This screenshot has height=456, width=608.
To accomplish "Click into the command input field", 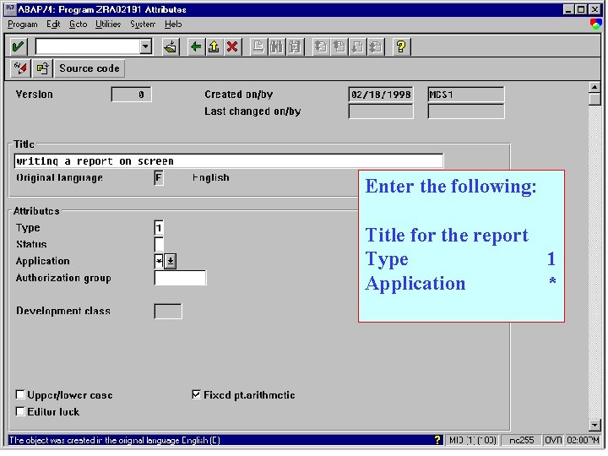I will coord(88,47).
